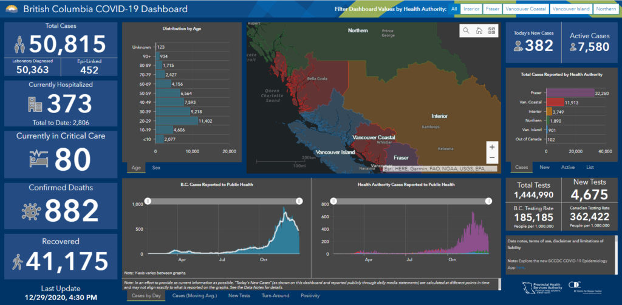Screen dimensions: 622x305
Task: Zoom in on the map
Action: pyautogui.click(x=492, y=147)
